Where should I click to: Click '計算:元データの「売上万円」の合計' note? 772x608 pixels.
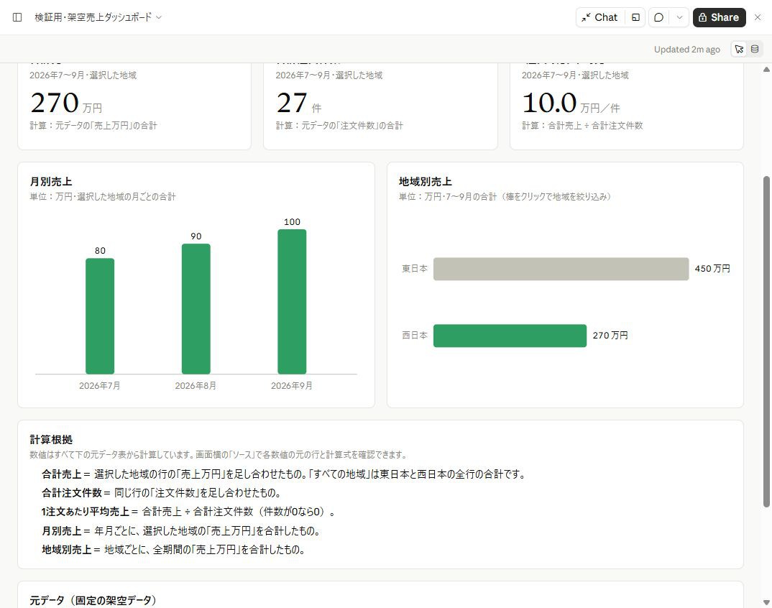click(93, 126)
